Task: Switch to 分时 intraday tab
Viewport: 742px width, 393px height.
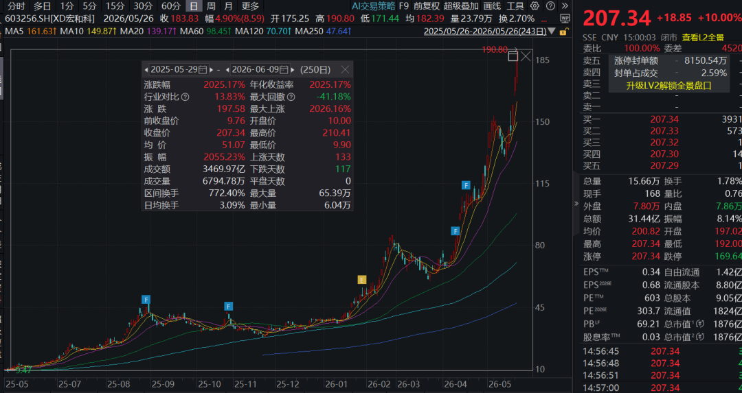Action: pos(16,6)
